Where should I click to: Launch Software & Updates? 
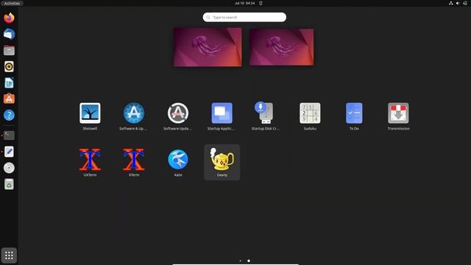134,116
